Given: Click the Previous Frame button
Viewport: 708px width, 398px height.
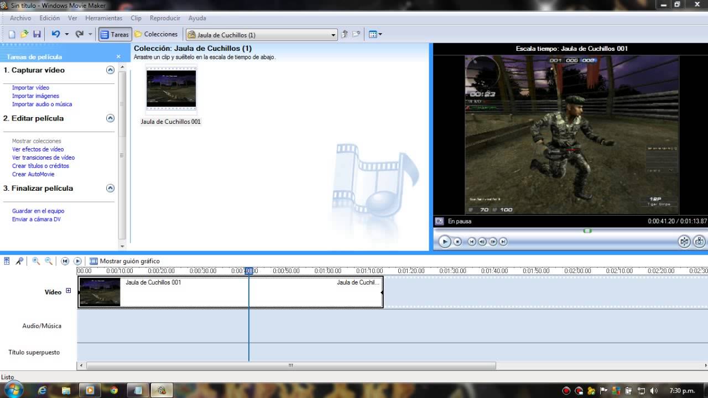Looking at the screenshot, I should pos(482,242).
